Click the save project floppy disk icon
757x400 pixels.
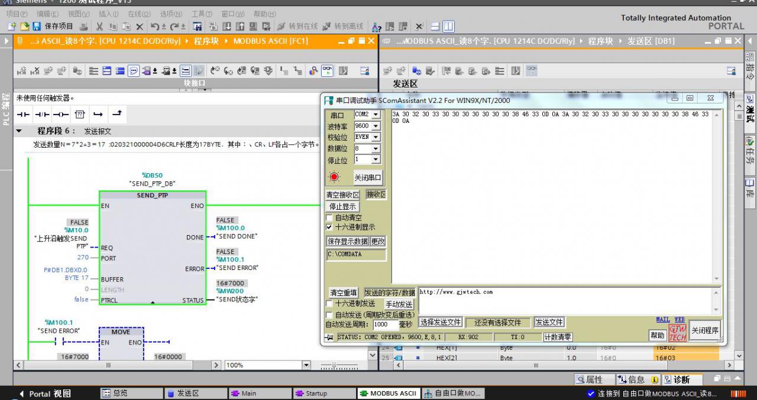click(x=37, y=26)
